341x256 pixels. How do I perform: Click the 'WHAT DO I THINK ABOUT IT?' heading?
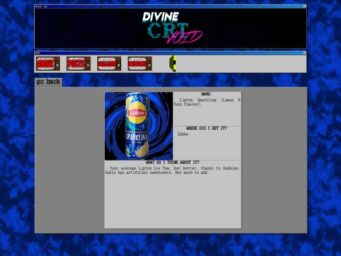tap(172, 162)
